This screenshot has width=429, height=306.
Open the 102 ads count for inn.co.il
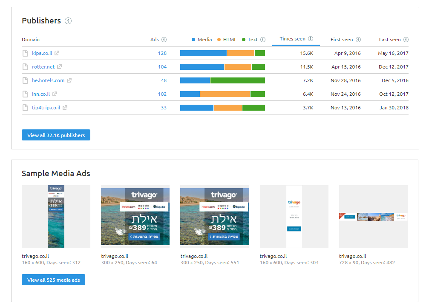(162, 94)
